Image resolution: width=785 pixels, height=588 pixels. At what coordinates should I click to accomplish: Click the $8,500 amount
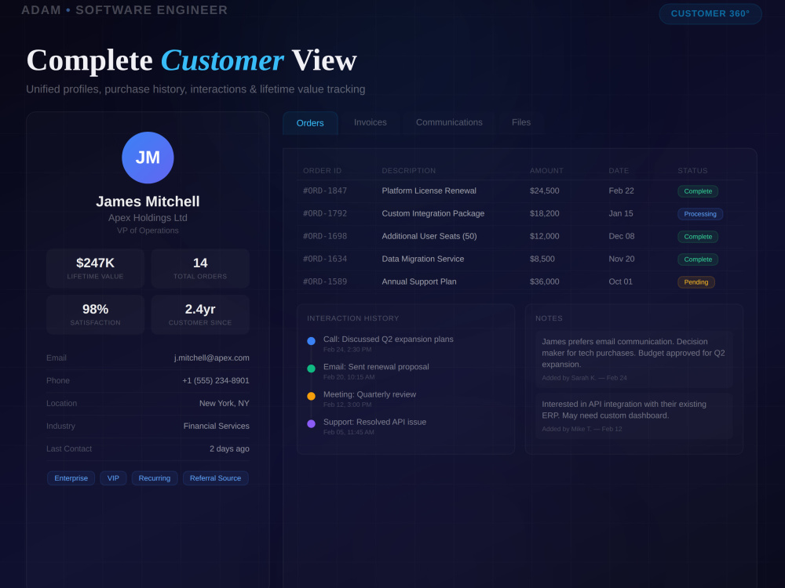tap(542, 259)
